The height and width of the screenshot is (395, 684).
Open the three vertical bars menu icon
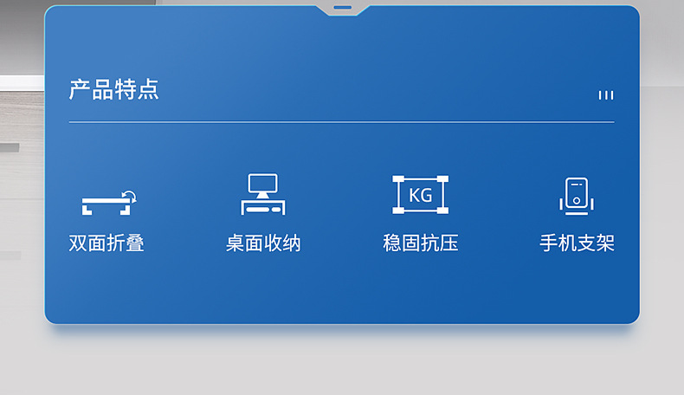click(606, 95)
